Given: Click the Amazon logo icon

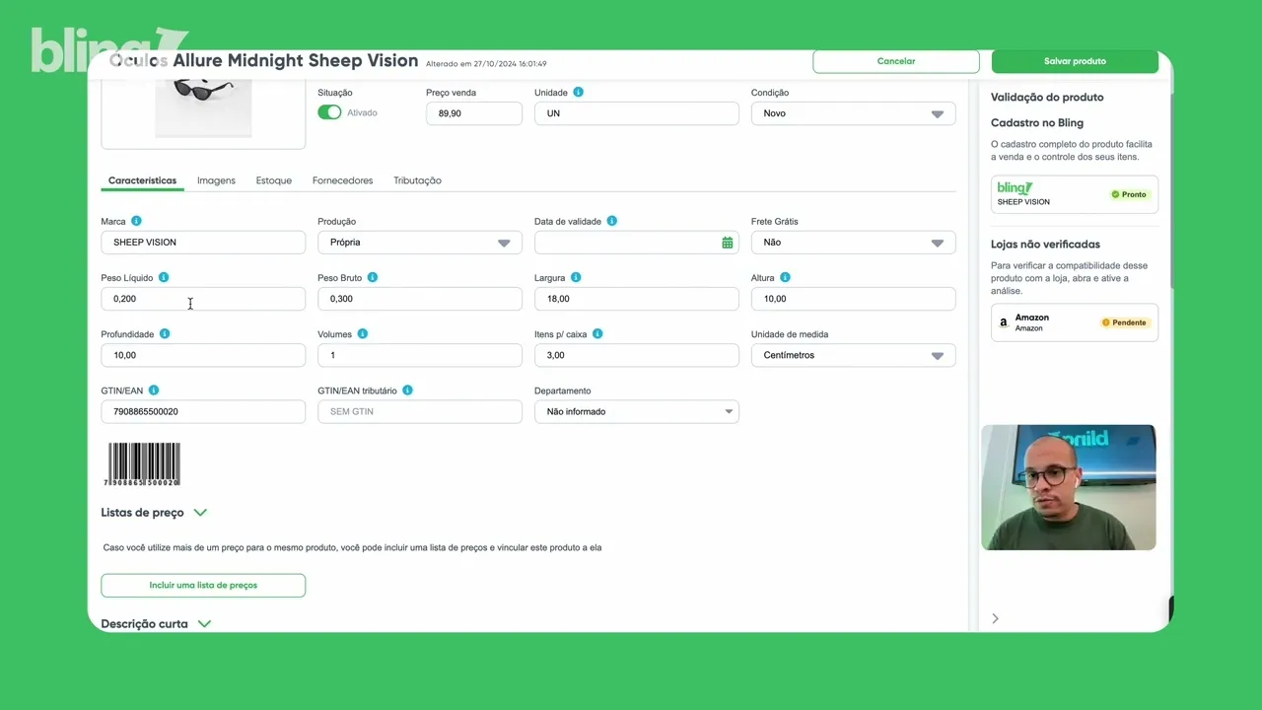Looking at the screenshot, I should point(1004,322).
